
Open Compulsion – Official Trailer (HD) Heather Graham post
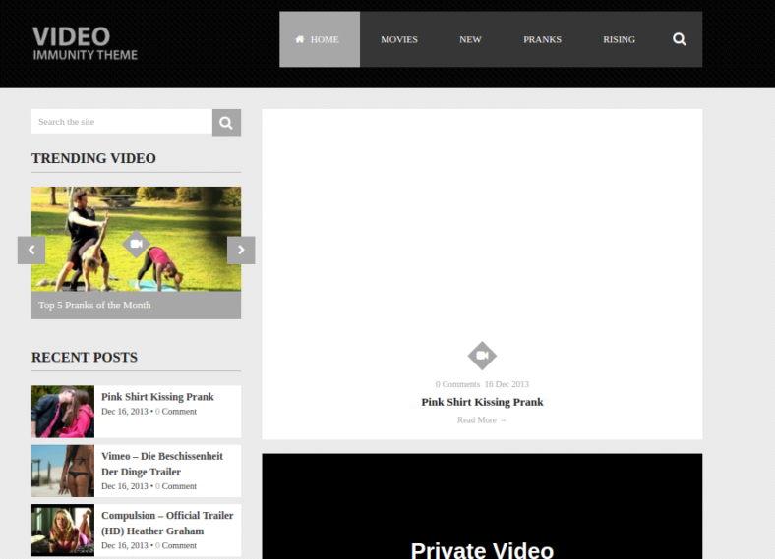(167, 523)
